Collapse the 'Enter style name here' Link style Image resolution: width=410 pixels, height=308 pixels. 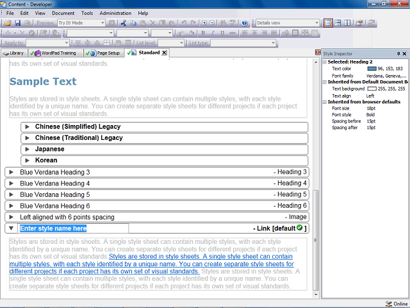click(x=11, y=228)
